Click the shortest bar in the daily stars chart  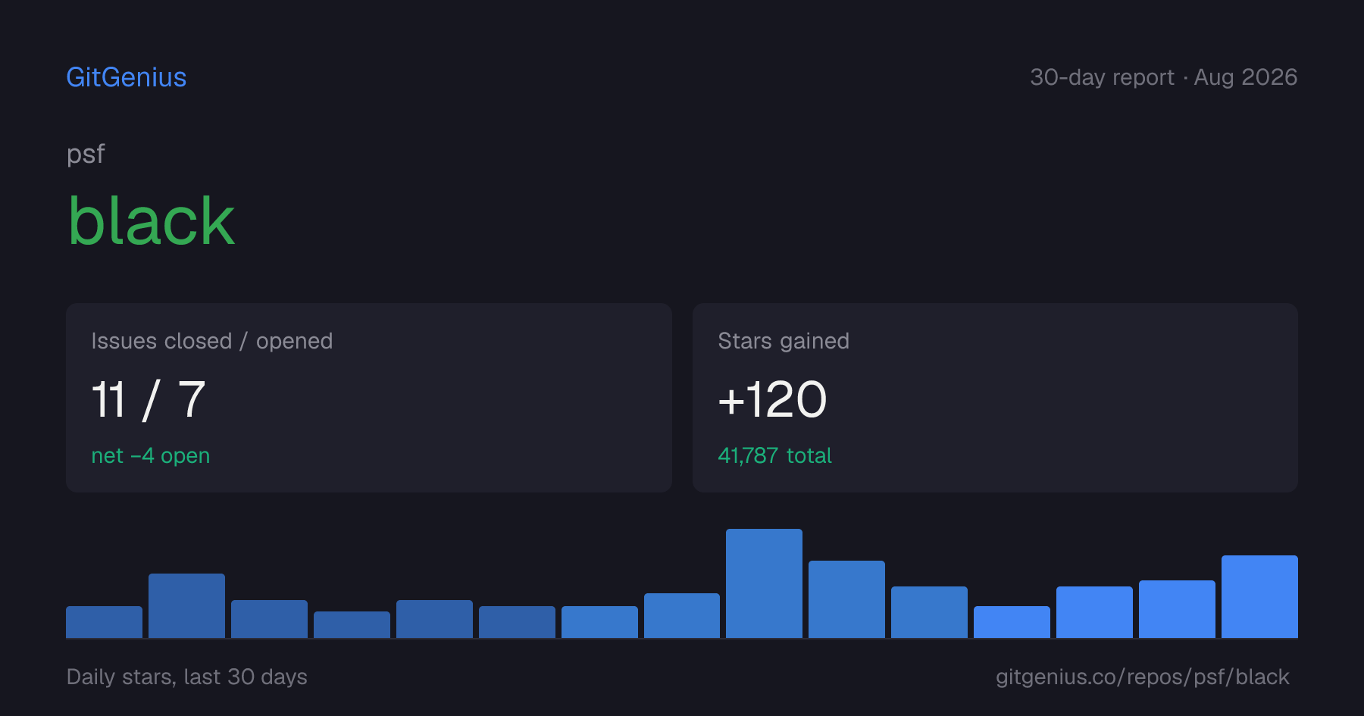click(x=352, y=624)
